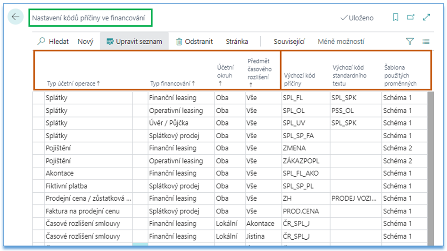Click the back arrow button
This screenshot has width=447, height=251.
tap(16, 17)
